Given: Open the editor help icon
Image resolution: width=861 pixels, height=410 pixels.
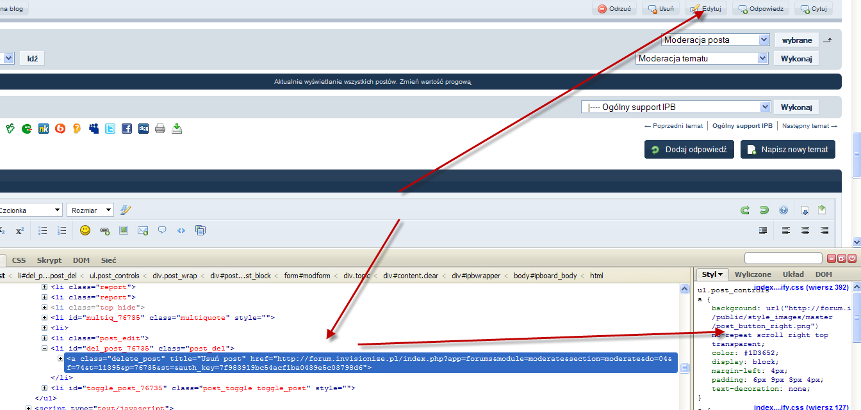Looking at the screenshot, I should [783, 210].
